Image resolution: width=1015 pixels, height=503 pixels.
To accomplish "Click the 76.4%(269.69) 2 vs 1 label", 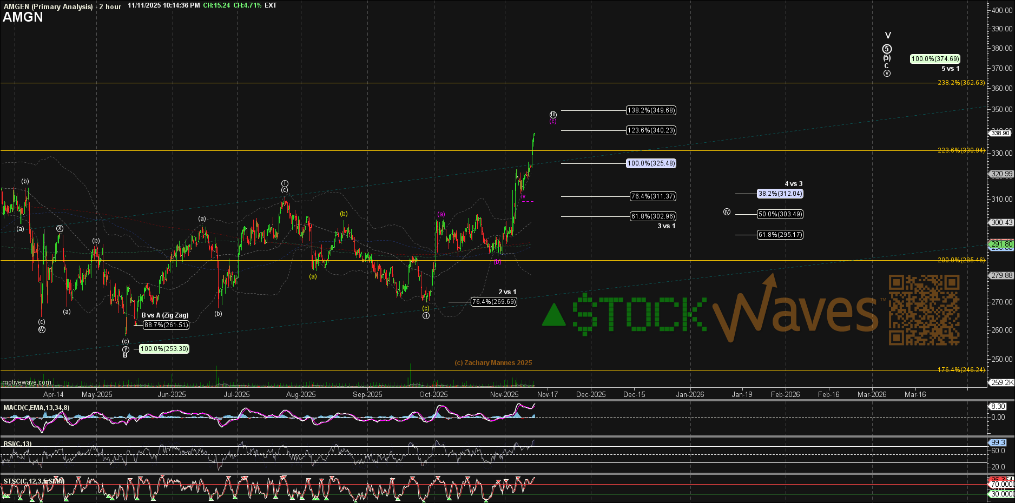I will pos(493,302).
